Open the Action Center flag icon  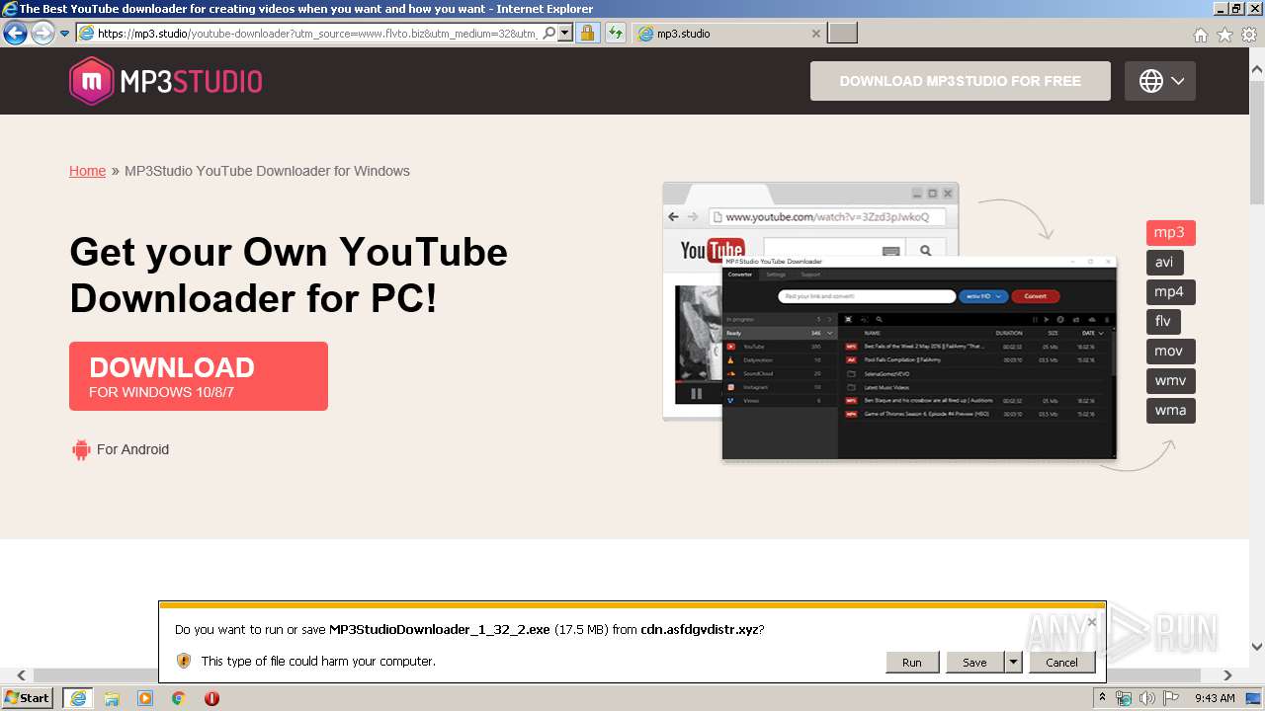(1171, 698)
